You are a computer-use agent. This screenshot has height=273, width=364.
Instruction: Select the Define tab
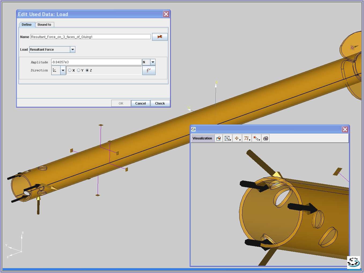27,25
